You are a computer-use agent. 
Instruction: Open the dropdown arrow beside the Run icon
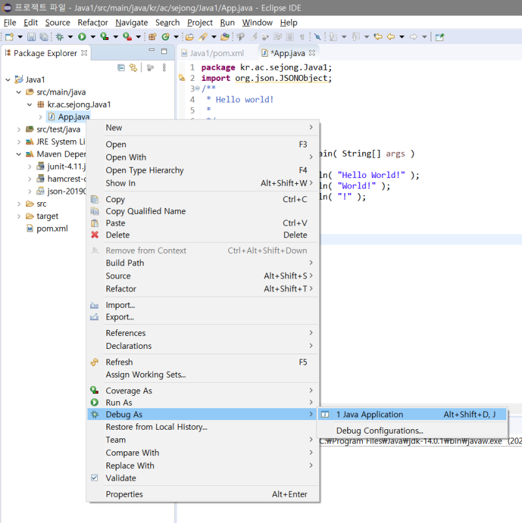pyautogui.click(x=92, y=37)
